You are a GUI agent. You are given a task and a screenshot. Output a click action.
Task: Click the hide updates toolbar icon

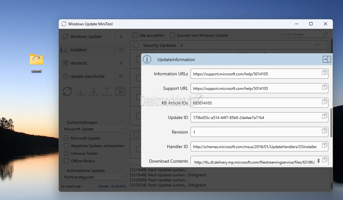coord(120,91)
